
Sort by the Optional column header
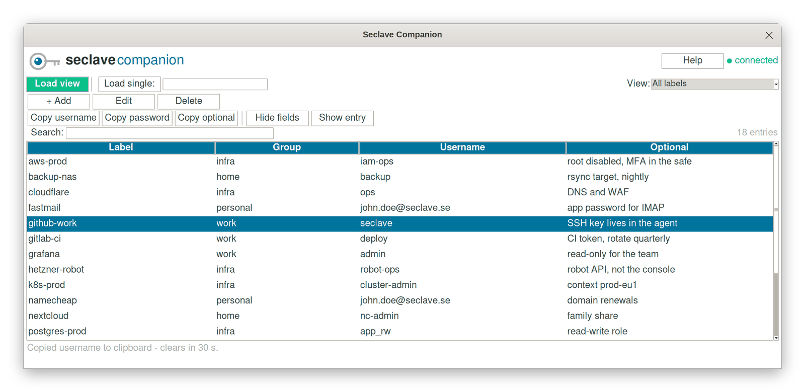(x=669, y=147)
